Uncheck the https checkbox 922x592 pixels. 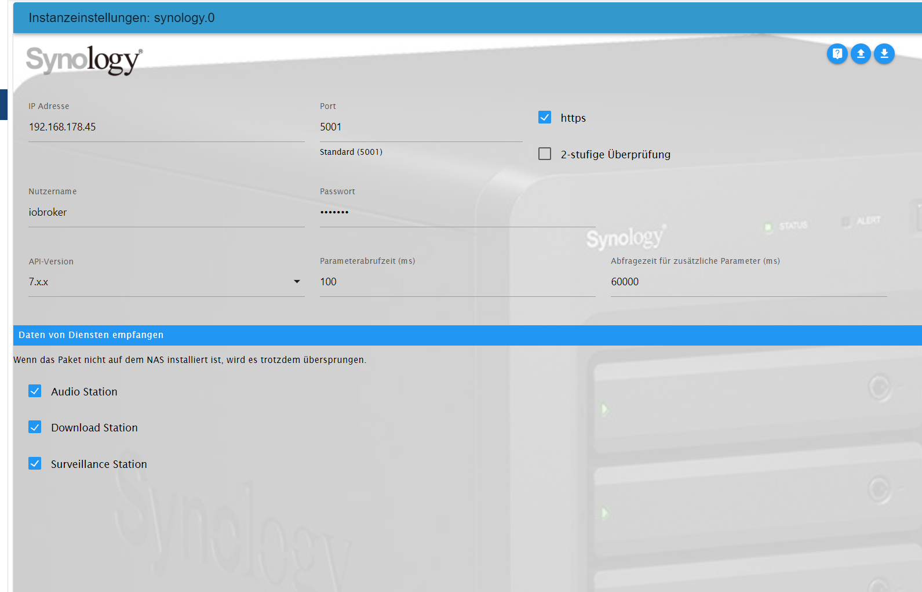coord(545,118)
